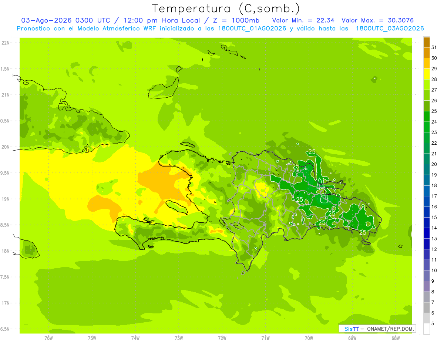The image size is (444, 343).
Task: Click the 74W longitude label
Action: 135,338
